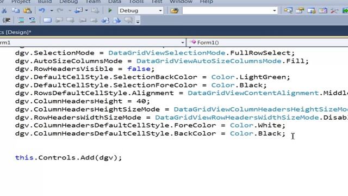Click the Navigate Backward icon

point(78,10)
